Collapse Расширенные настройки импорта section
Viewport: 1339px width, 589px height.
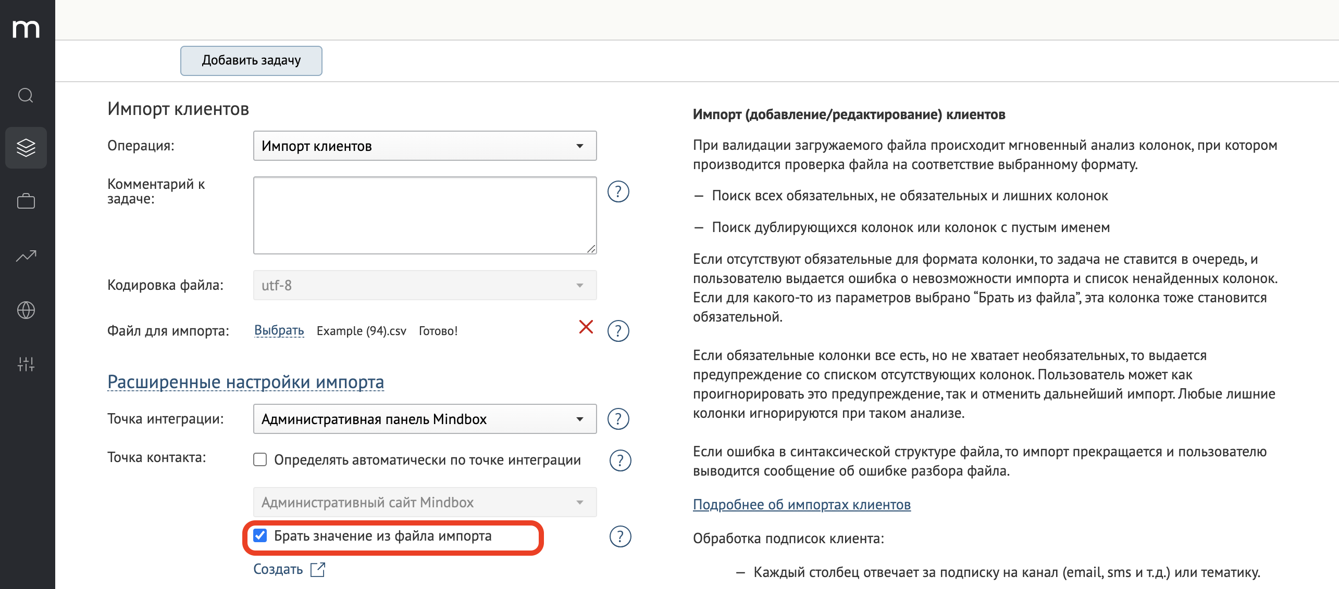tap(245, 382)
